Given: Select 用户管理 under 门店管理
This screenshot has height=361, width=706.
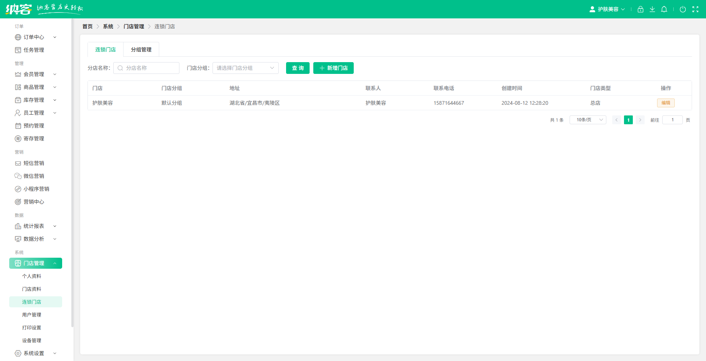Looking at the screenshot, I should pos(32,314).
